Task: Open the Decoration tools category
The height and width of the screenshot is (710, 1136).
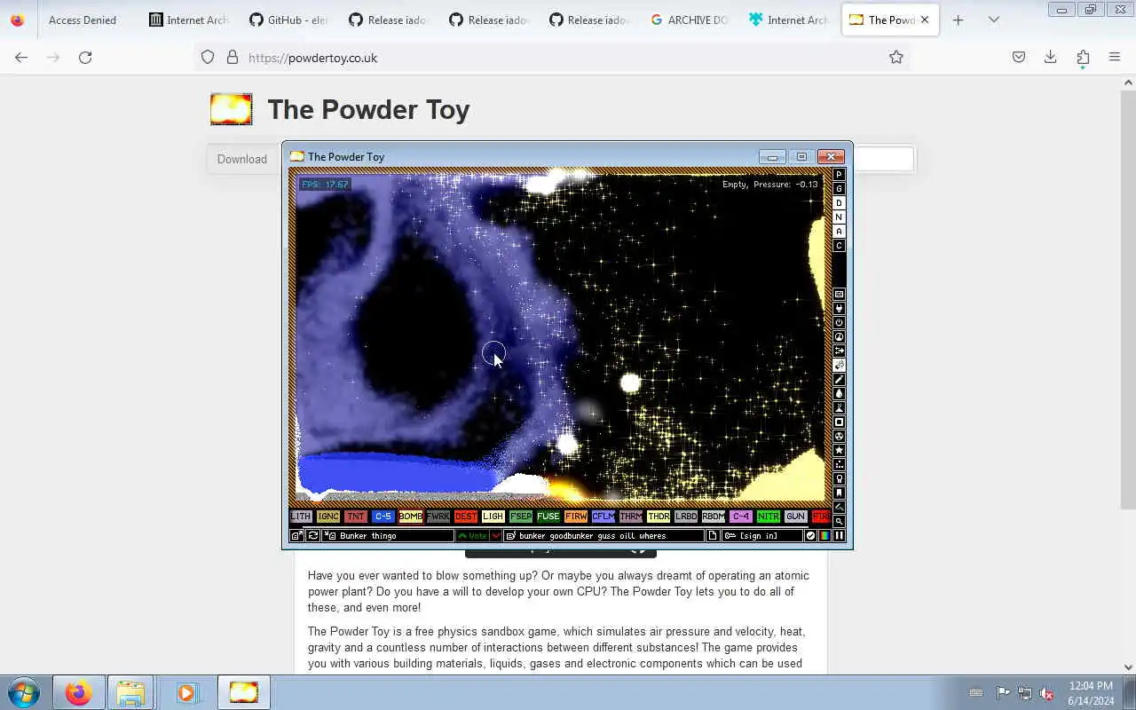Action: point(839,507)
